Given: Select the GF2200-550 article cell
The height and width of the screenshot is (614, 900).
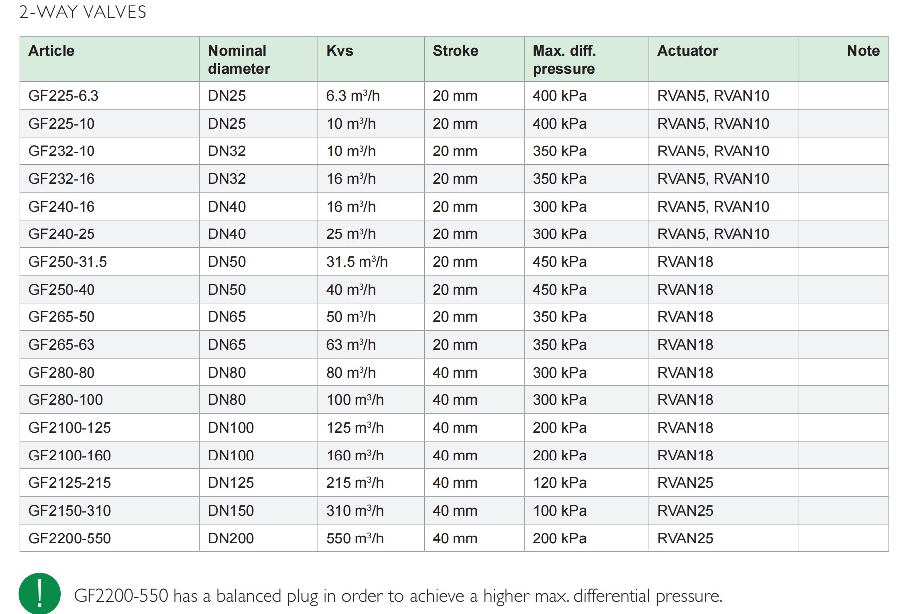Looking at the screenshot, I should point(70,538).
